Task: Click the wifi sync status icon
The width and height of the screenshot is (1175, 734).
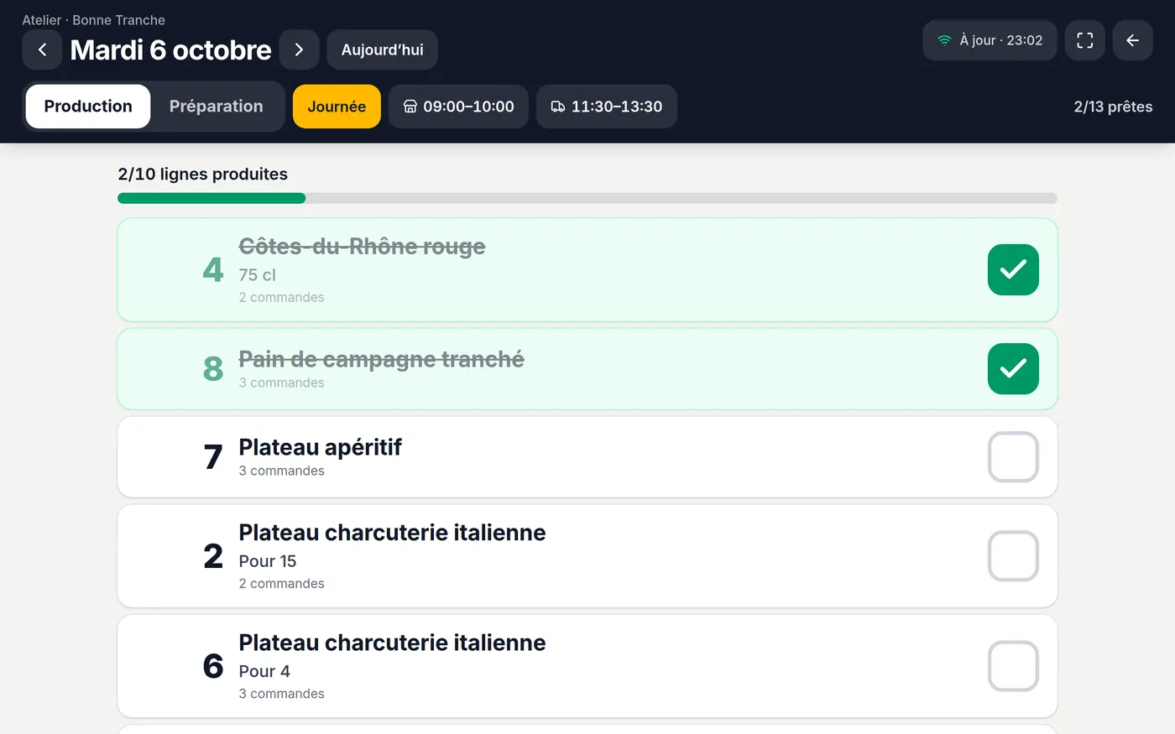Action: click(x=944, y=40)
